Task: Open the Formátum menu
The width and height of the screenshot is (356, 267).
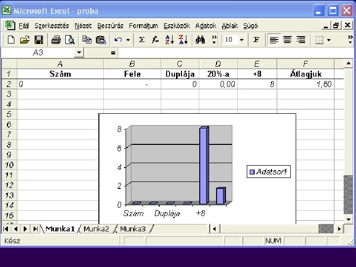Action: [x=143, y=26]
